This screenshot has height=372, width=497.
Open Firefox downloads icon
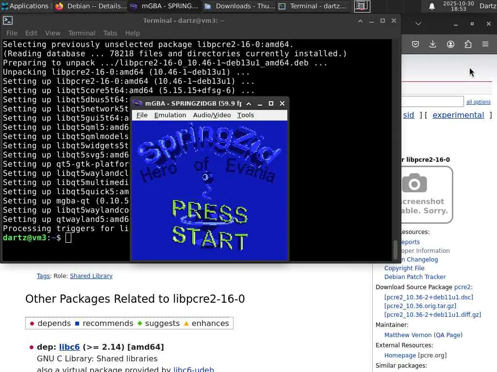tap(432, 44)
